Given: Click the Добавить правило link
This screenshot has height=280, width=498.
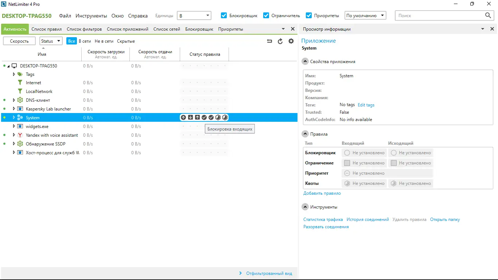Looking at the screenshot, I should (x=322, y=193).
